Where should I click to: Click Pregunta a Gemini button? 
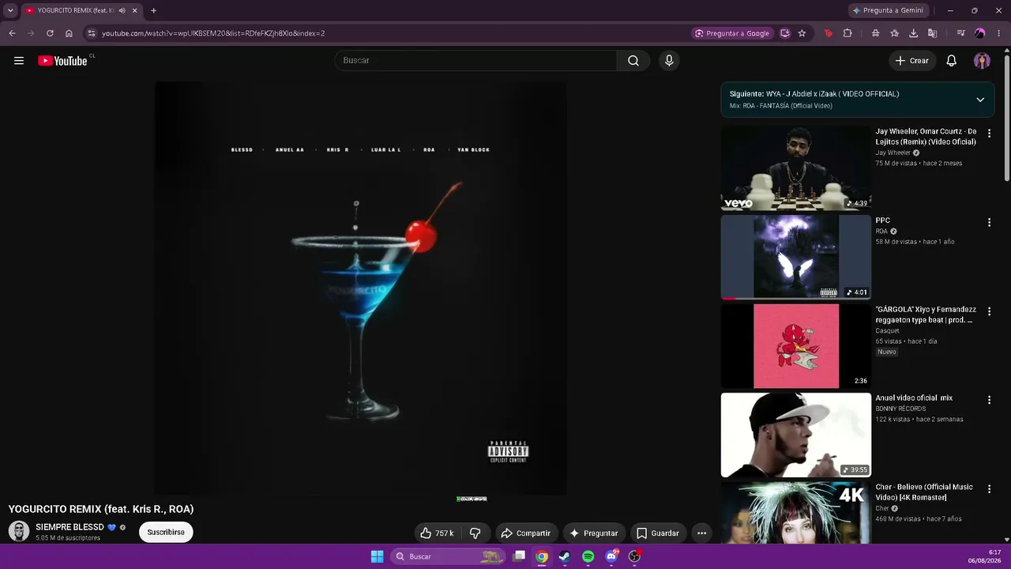tap(888, 10)
